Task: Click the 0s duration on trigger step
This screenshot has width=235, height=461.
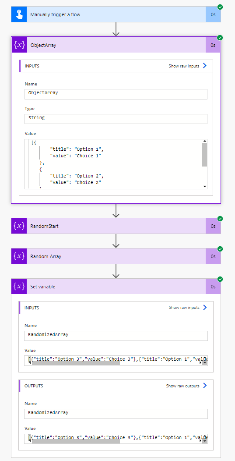Action: 213,14
